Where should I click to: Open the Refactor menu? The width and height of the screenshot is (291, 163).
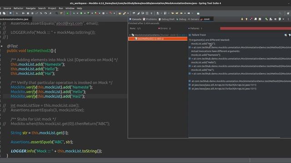18,8
